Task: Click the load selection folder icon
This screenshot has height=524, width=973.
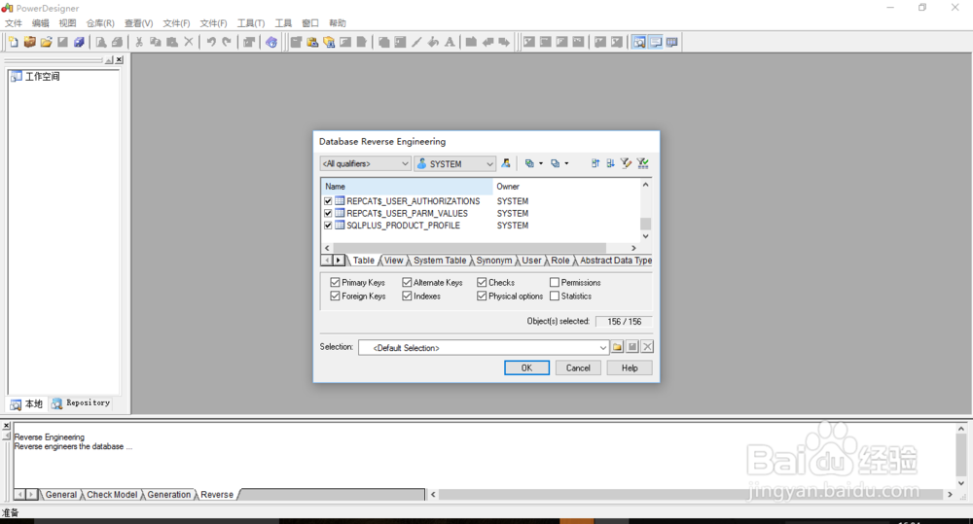Action: coord(617,347)
